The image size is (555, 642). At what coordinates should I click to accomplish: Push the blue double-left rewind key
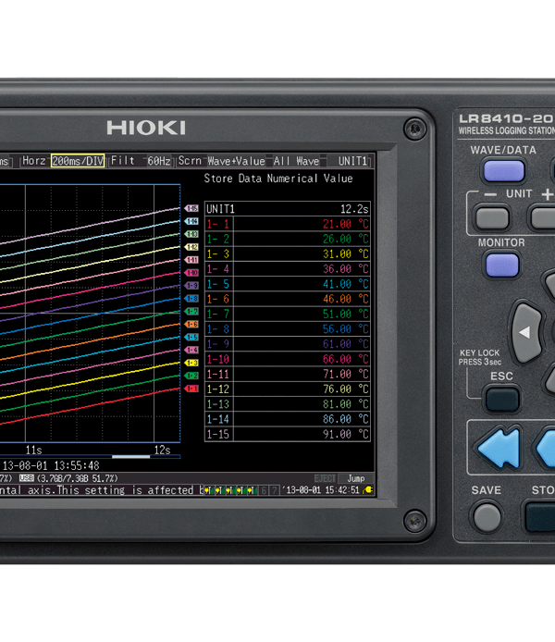tap(499, 448)
